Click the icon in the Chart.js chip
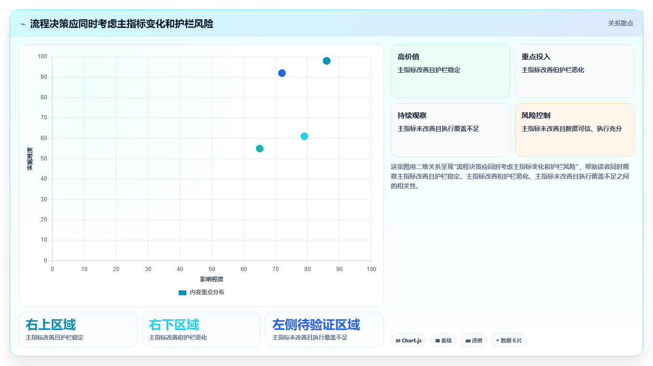The image size is (653, 366). (x=398, y=340)
